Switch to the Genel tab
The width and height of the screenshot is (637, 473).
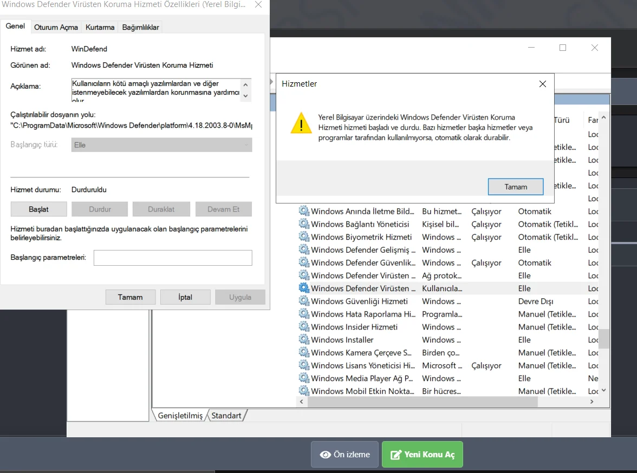tap(15, 26)
